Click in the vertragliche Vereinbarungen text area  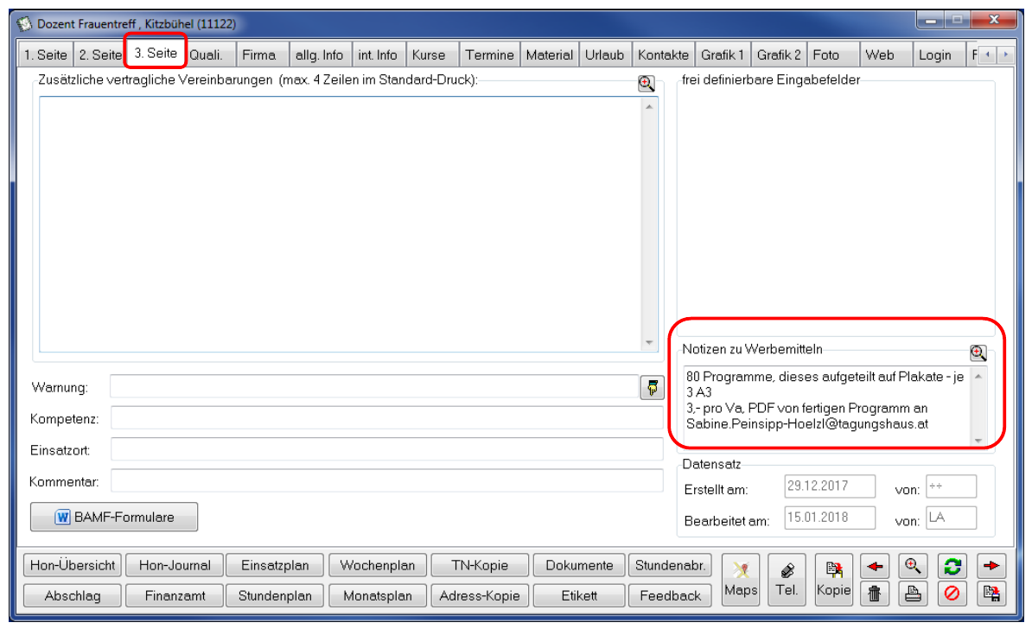341,224
